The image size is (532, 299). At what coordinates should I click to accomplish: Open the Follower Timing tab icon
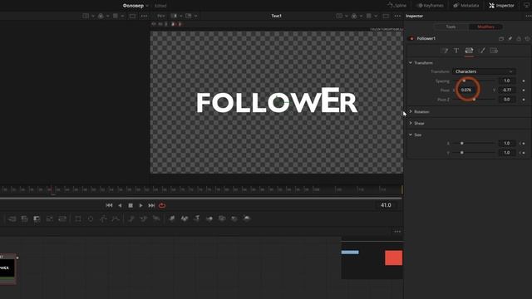[x=445, y=51]
